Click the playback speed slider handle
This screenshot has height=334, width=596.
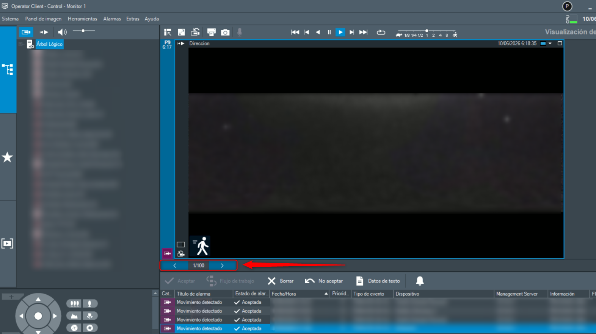click(x=427, y=31)
